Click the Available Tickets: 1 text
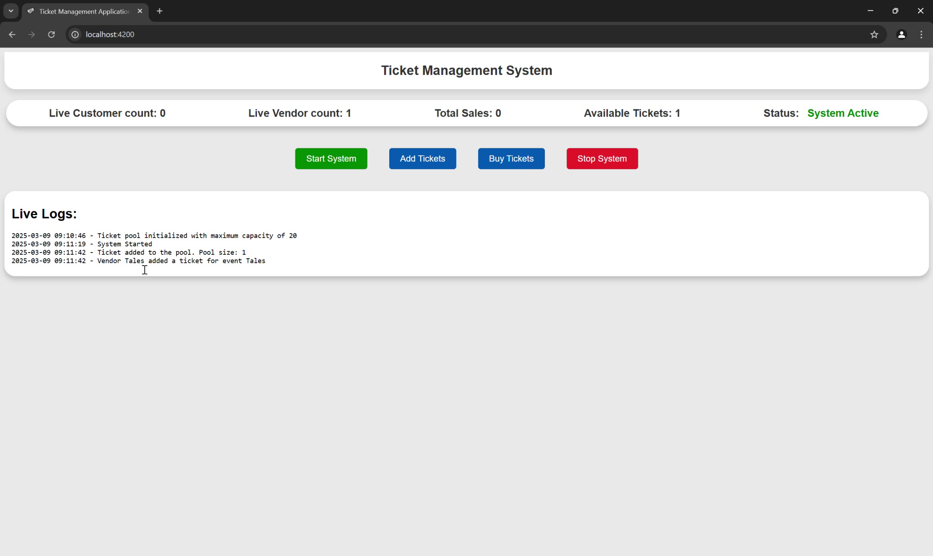 click(x=632, y=113)
